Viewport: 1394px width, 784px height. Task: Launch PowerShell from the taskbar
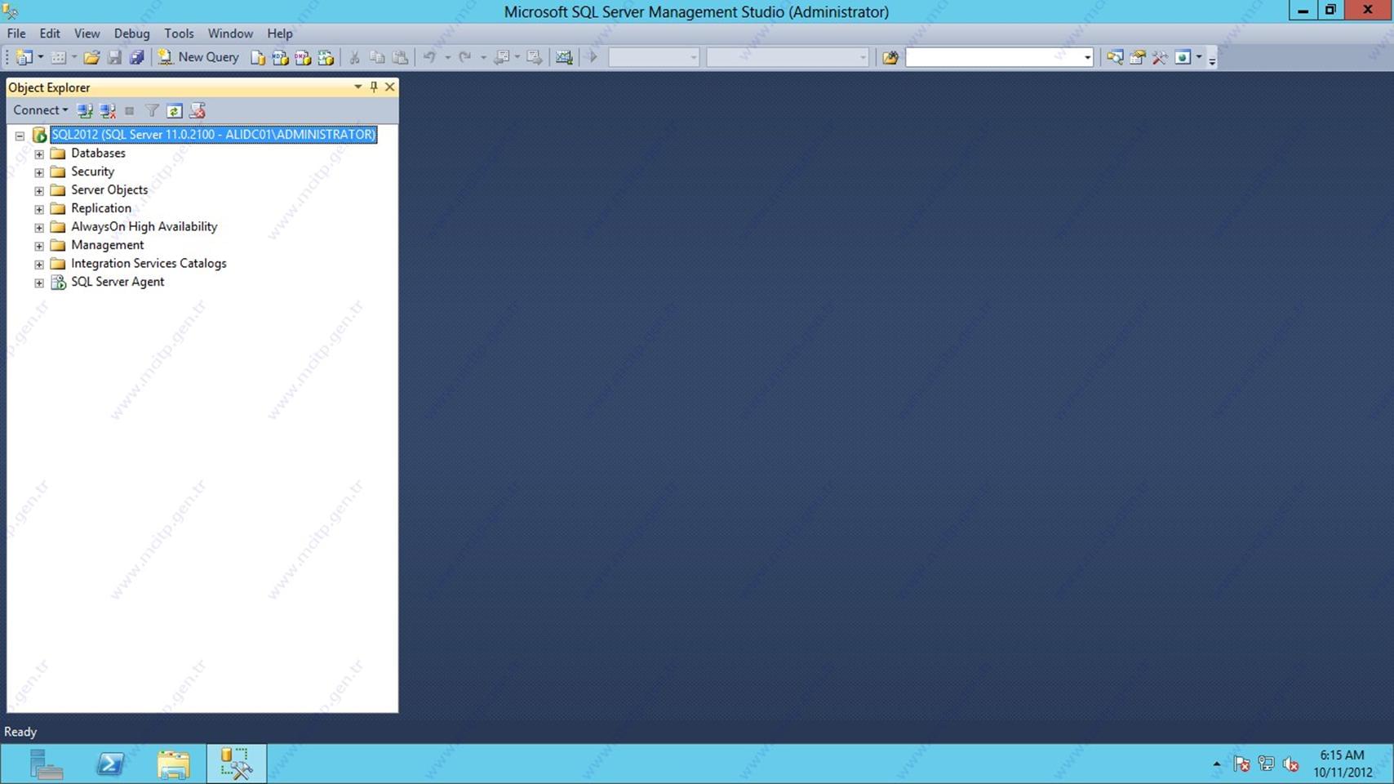coord(110,764)
